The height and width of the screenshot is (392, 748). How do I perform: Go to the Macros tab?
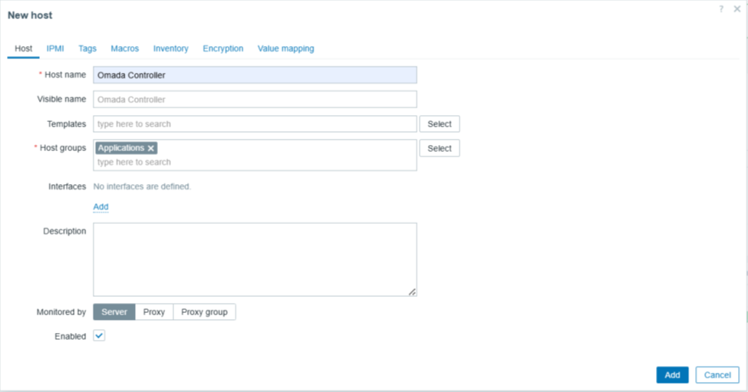pos(124,48)
